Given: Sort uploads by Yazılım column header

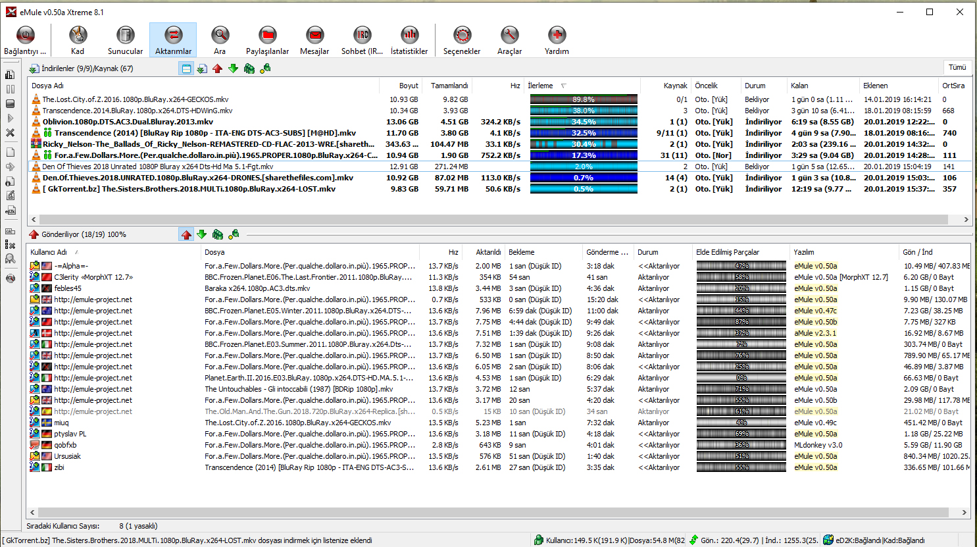Looking at the screenshot, I should 845,252.
